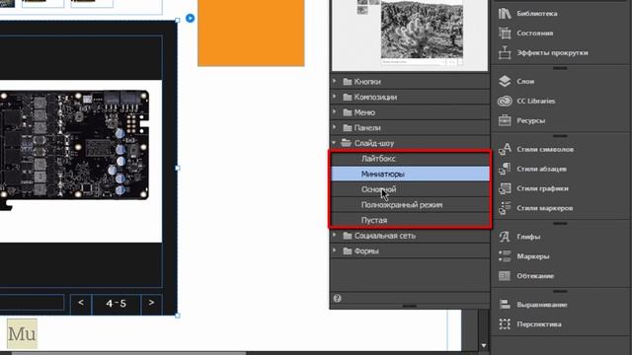Click the 4-5 slide counter
Viewport: 632px width, 355px height.
pos(117,304)
